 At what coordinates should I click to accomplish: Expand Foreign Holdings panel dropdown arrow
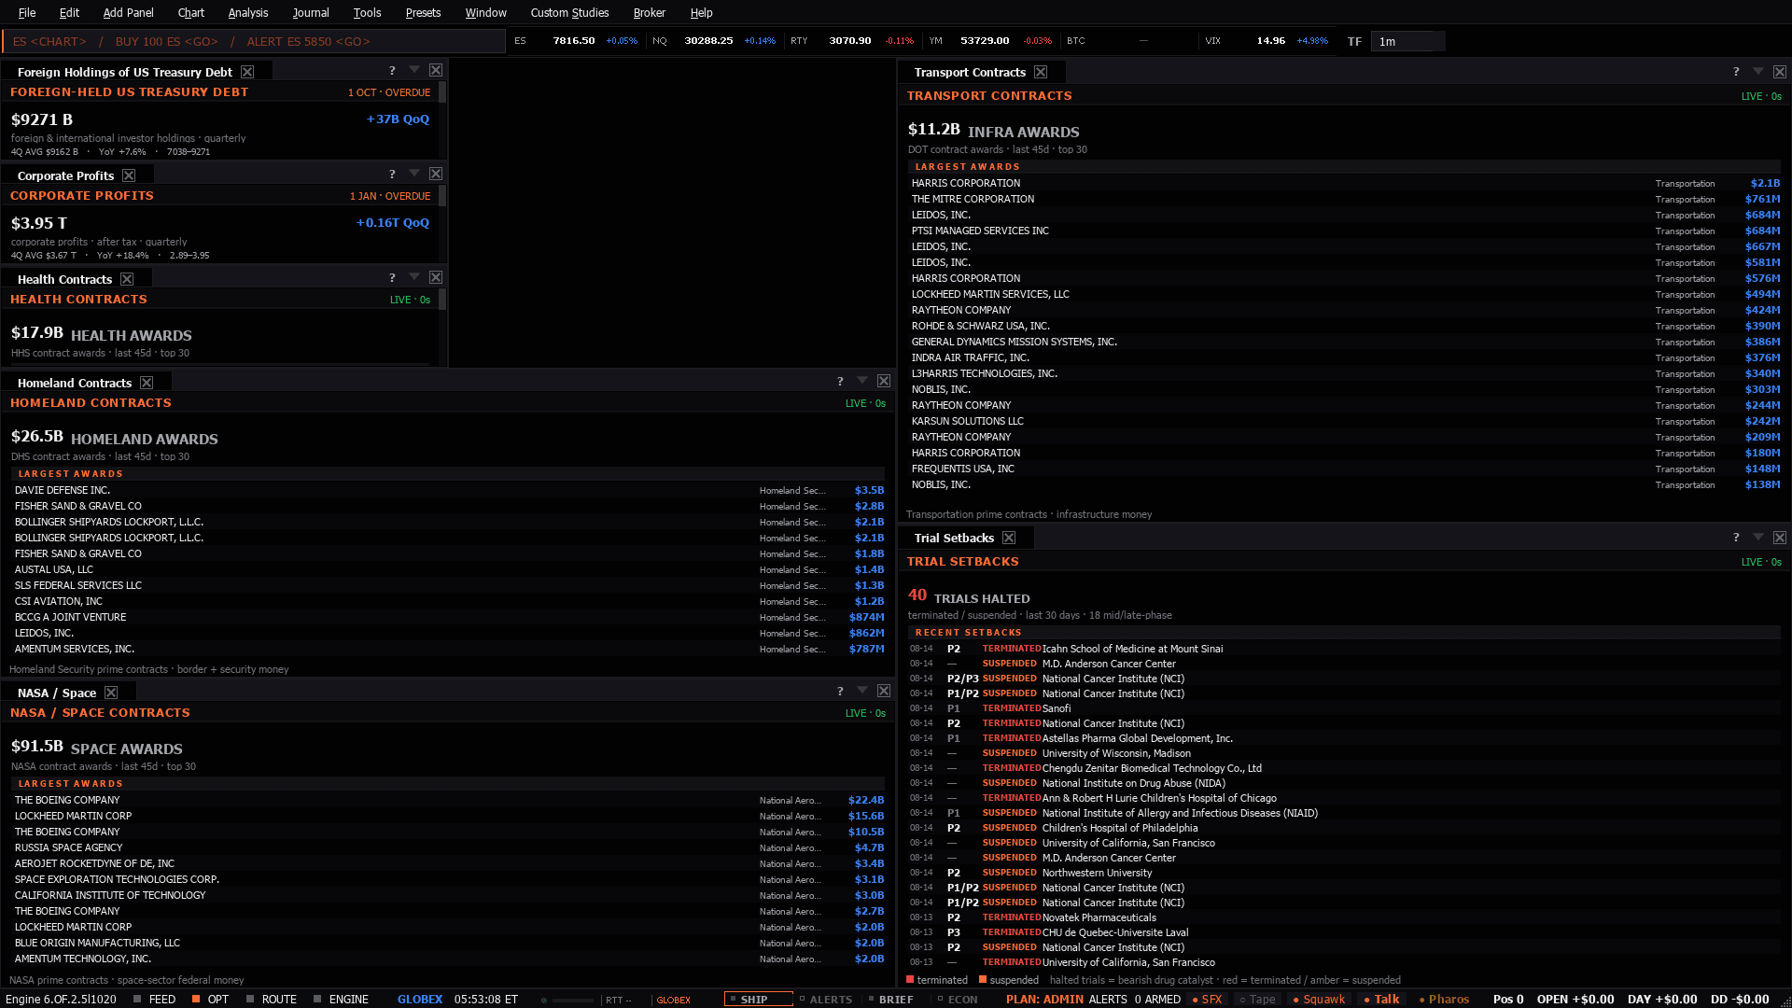(x=414, y=70)
